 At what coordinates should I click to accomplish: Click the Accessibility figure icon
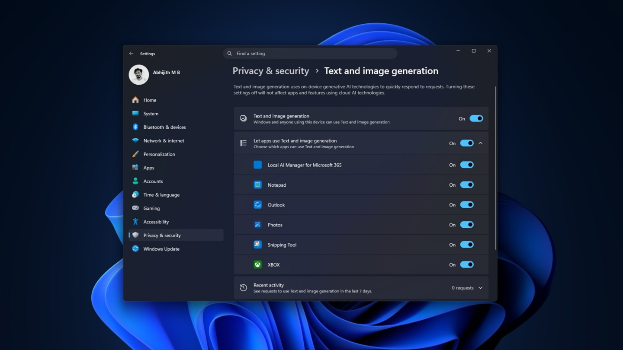point(135,222)
